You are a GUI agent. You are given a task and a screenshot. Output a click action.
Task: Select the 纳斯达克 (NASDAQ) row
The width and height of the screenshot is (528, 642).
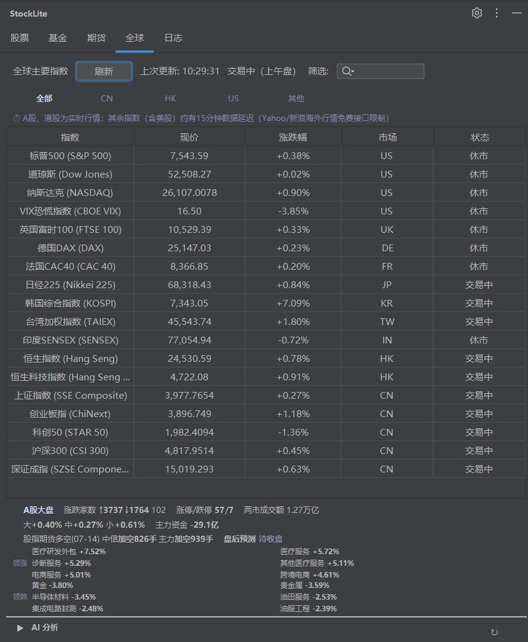click(x=266, y=192)
